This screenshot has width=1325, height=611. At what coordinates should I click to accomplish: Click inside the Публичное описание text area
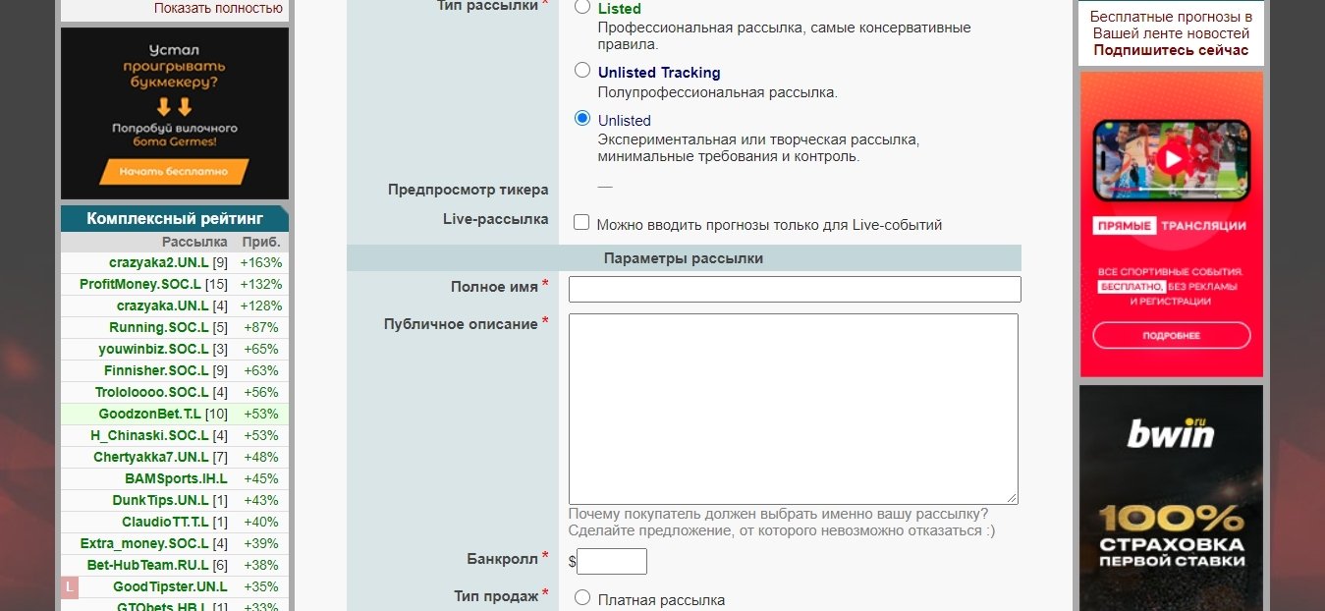(793, 409)
